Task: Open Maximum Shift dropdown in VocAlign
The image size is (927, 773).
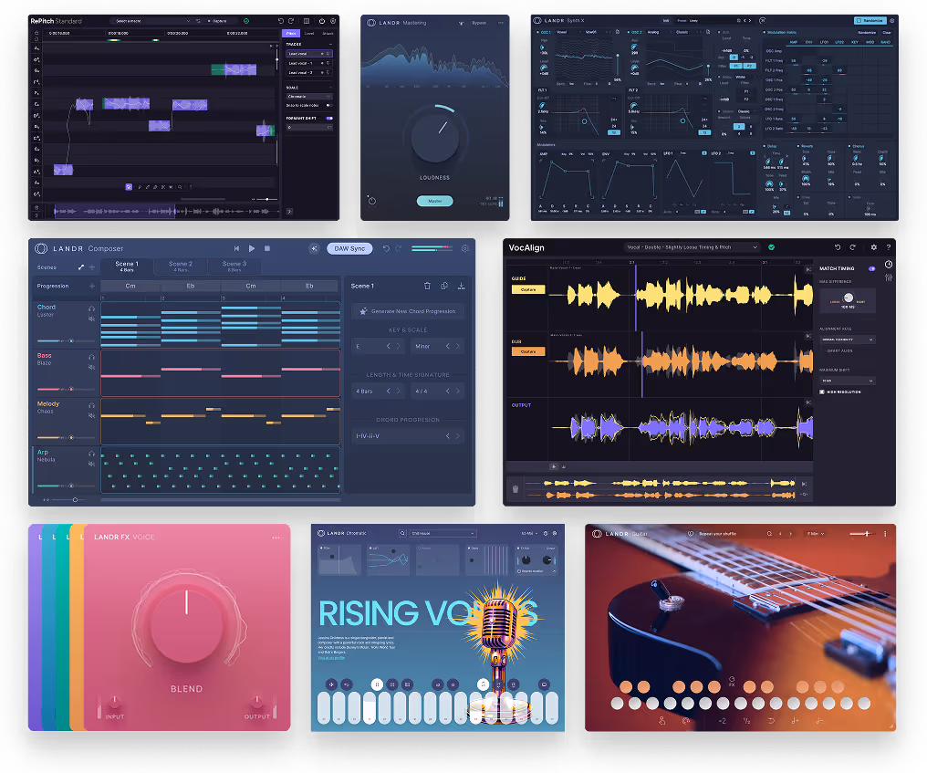Action: pos(847,381)
